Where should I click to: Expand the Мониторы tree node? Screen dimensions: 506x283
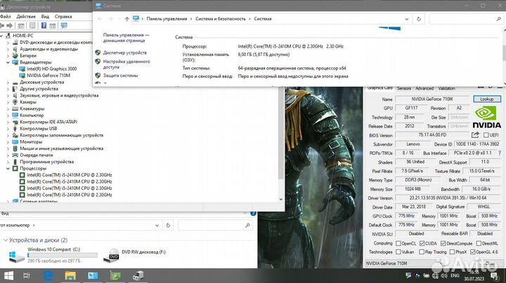(x=8, y=141)
